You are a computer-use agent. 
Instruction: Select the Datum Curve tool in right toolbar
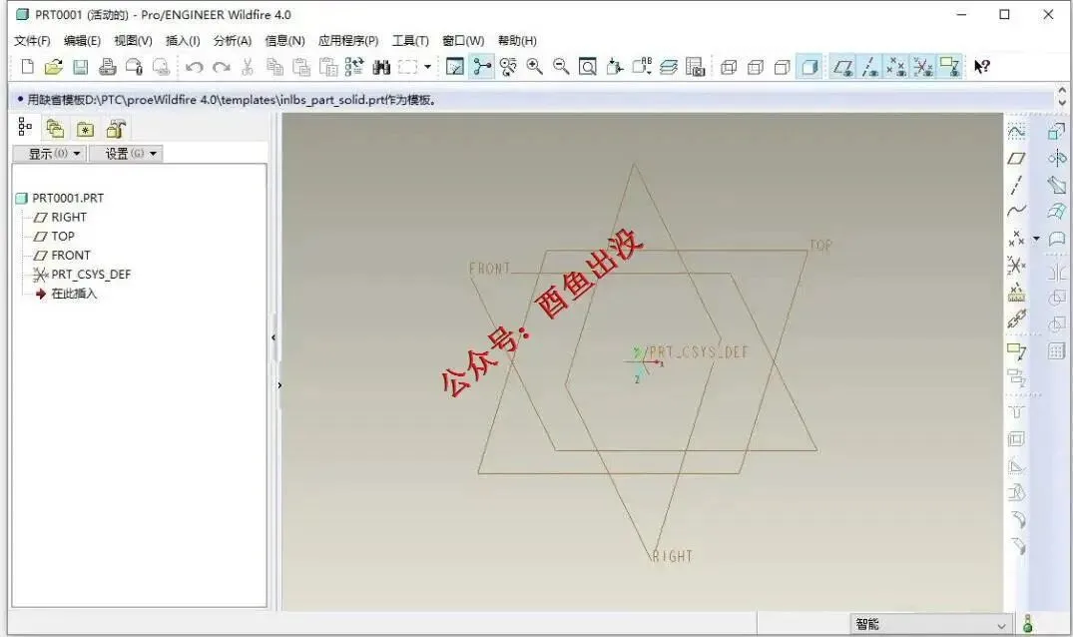pos(1016,210)
